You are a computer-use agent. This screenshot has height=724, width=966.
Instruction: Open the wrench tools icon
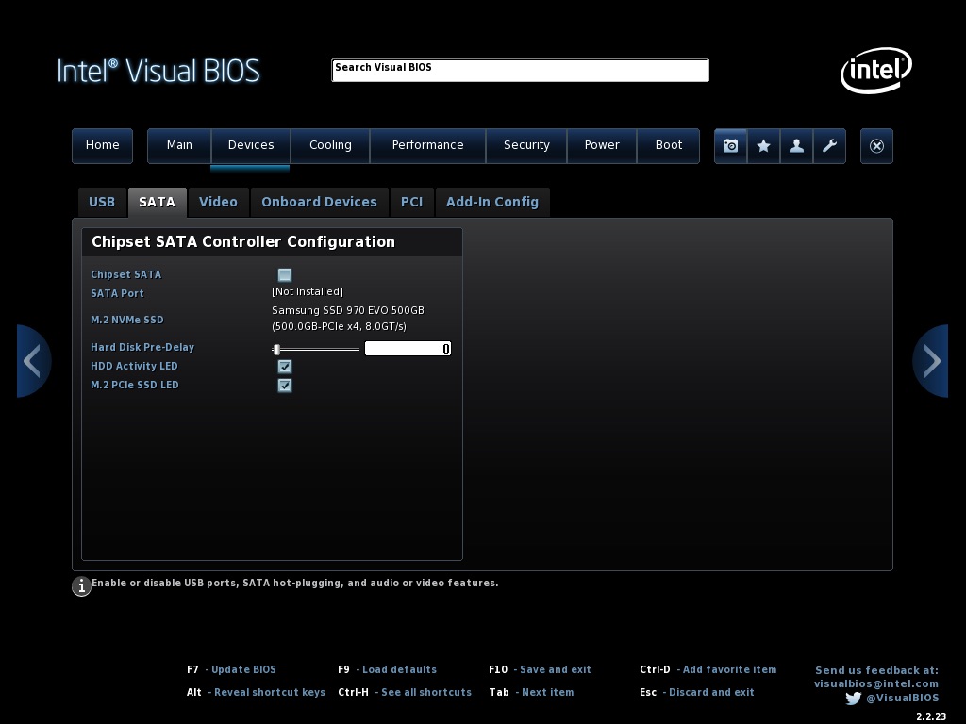coord(829,146)
